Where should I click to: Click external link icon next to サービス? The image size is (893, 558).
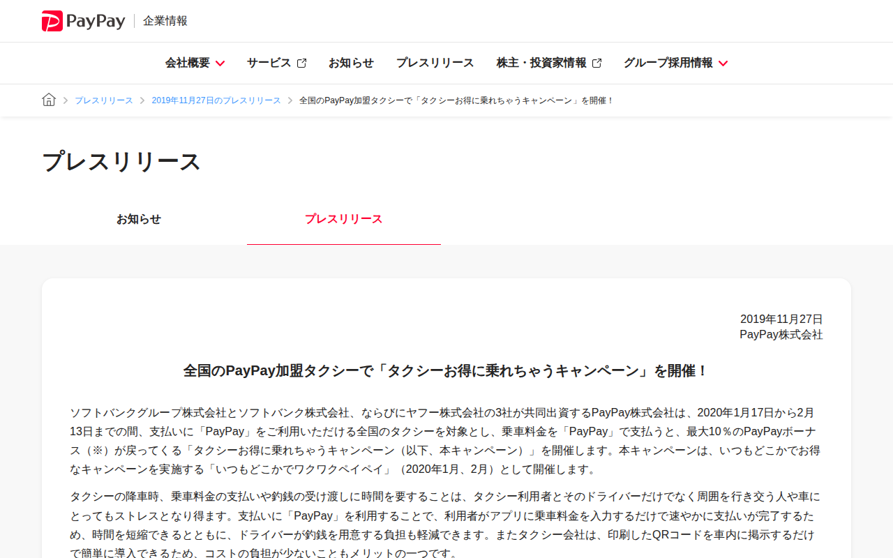(x=301, y=63)
